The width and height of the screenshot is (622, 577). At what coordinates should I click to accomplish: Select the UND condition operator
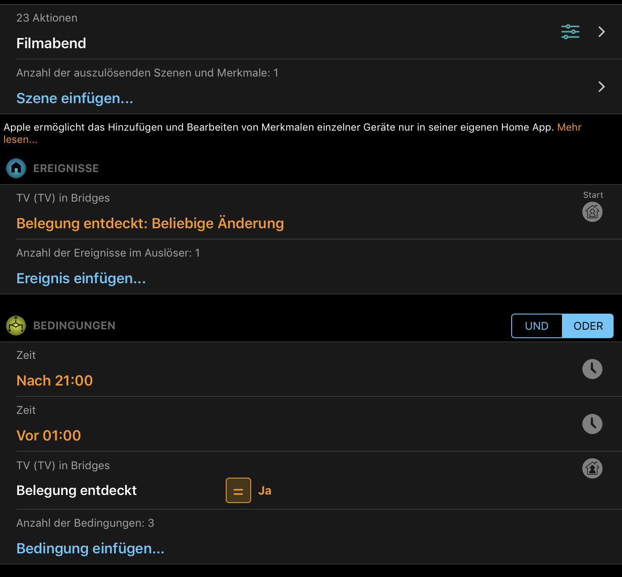point(536,326)
